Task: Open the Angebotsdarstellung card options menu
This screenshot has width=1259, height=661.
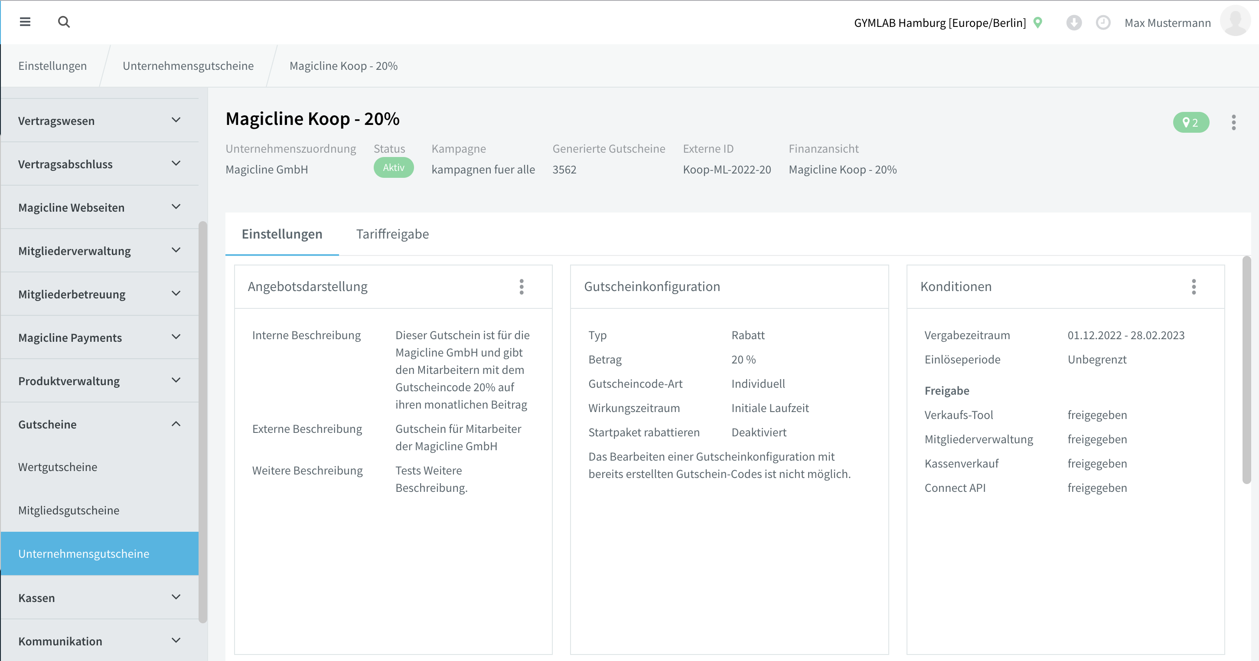Action: (x=522, y=287)
